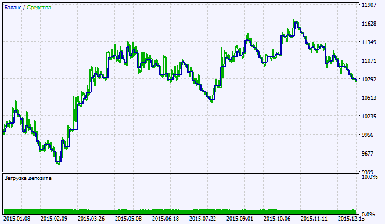385x224 pixels.
Task: Click the 10.0% deposit load label
Action: click(x=370, y=177)
